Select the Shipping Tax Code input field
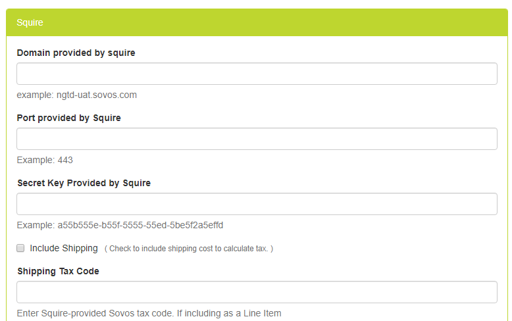 point(257,292)
